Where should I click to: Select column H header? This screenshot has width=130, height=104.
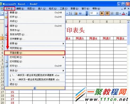(x=107, y=22)
